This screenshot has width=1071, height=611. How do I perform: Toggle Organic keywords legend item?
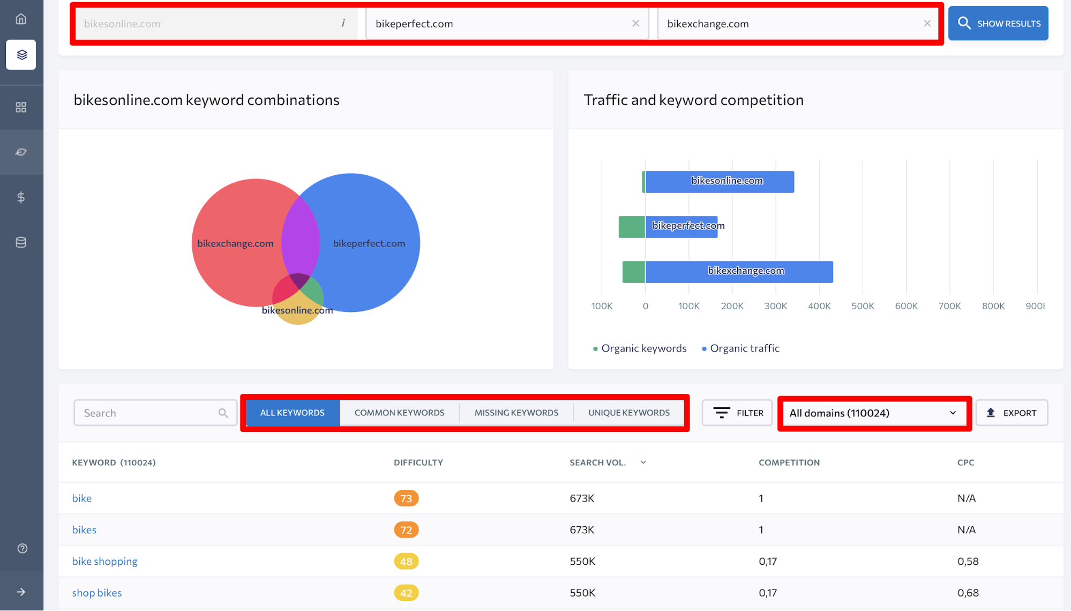[640, 348]
